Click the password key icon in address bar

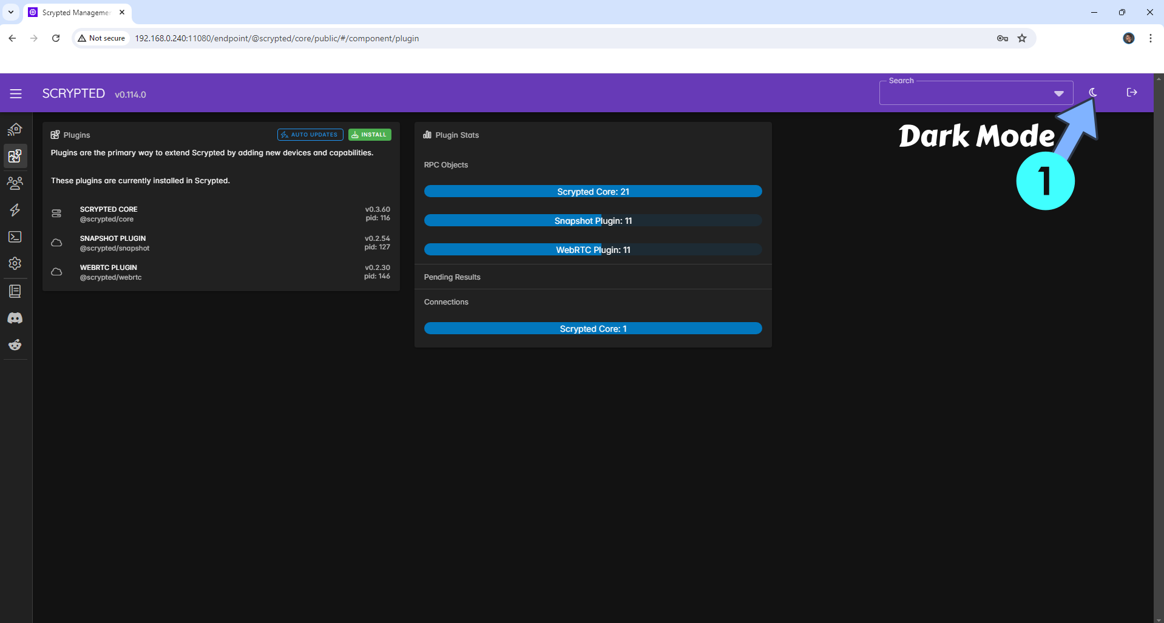[1003, 38]
